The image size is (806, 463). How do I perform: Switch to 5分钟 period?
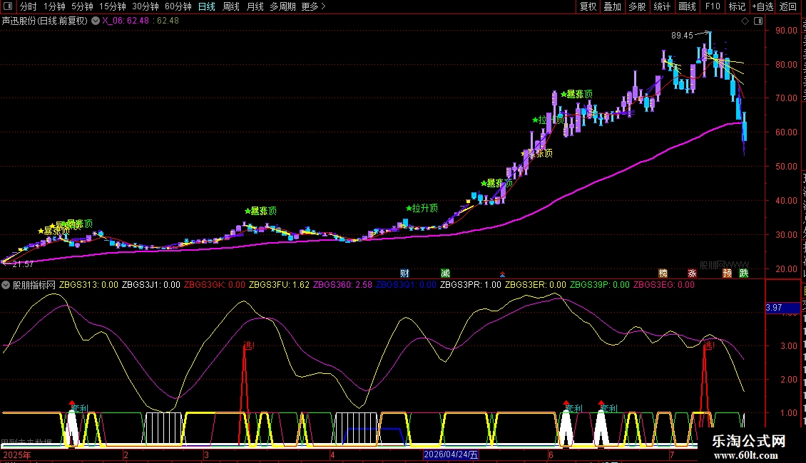pos(82,6)
